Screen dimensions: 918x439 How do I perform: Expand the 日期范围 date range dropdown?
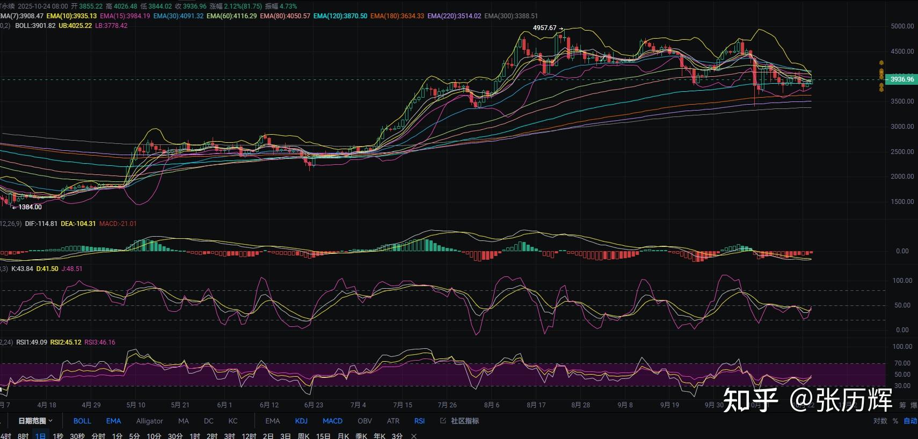pyautogui.click(x=35, y=421)
